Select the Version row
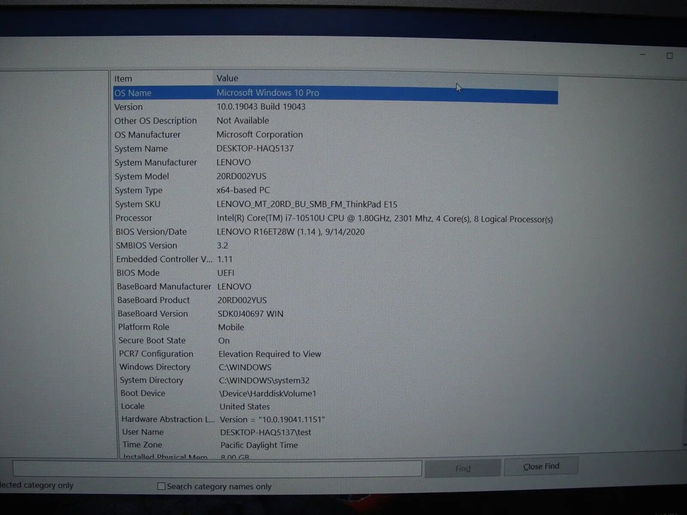The width and height of the screenshot is (687, 515). click(x=335, y=107)
